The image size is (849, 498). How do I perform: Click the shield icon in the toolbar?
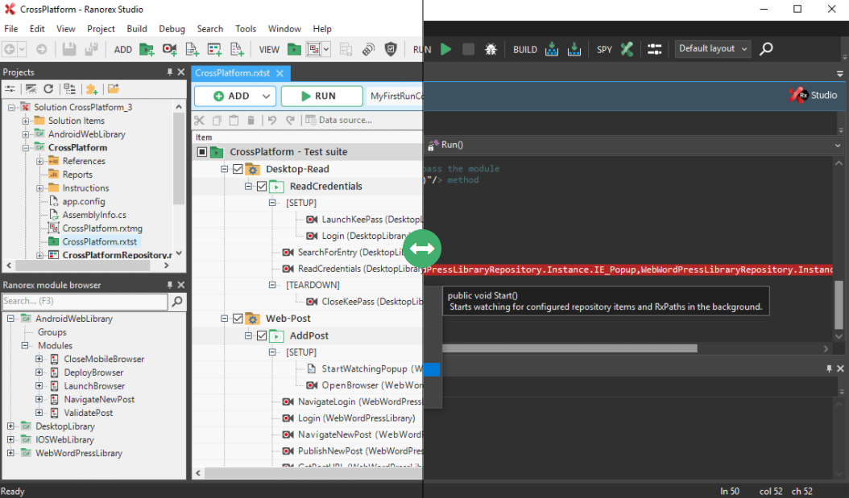(x=391, y=50)
